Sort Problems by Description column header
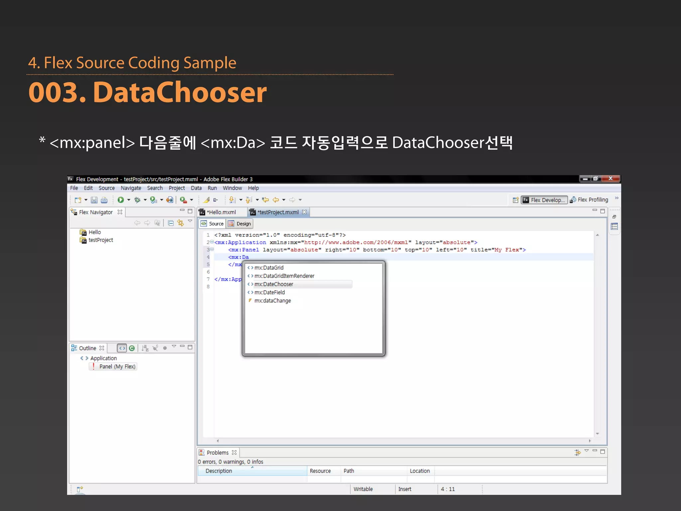The width and height of the screenshot is (681, 511). click(252, 471)
